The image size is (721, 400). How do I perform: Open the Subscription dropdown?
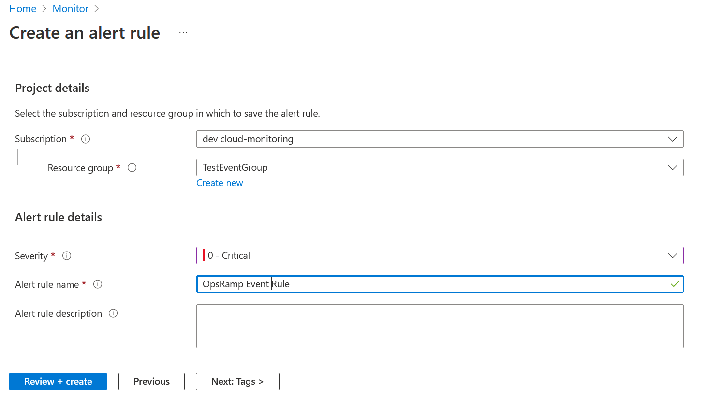[440, 139]
